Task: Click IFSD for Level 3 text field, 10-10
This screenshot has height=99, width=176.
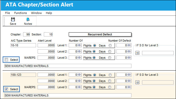Action: [158, 53]
